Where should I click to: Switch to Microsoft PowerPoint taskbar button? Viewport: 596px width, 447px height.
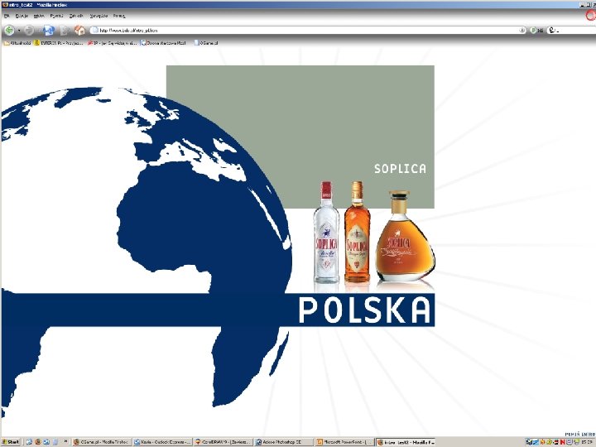point(344,442)
